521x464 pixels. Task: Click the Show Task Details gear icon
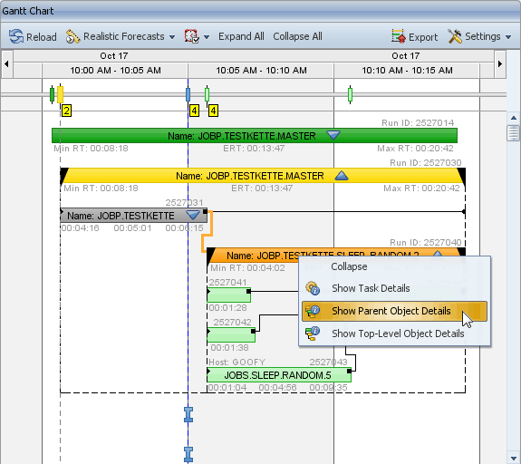pos(313,288)
